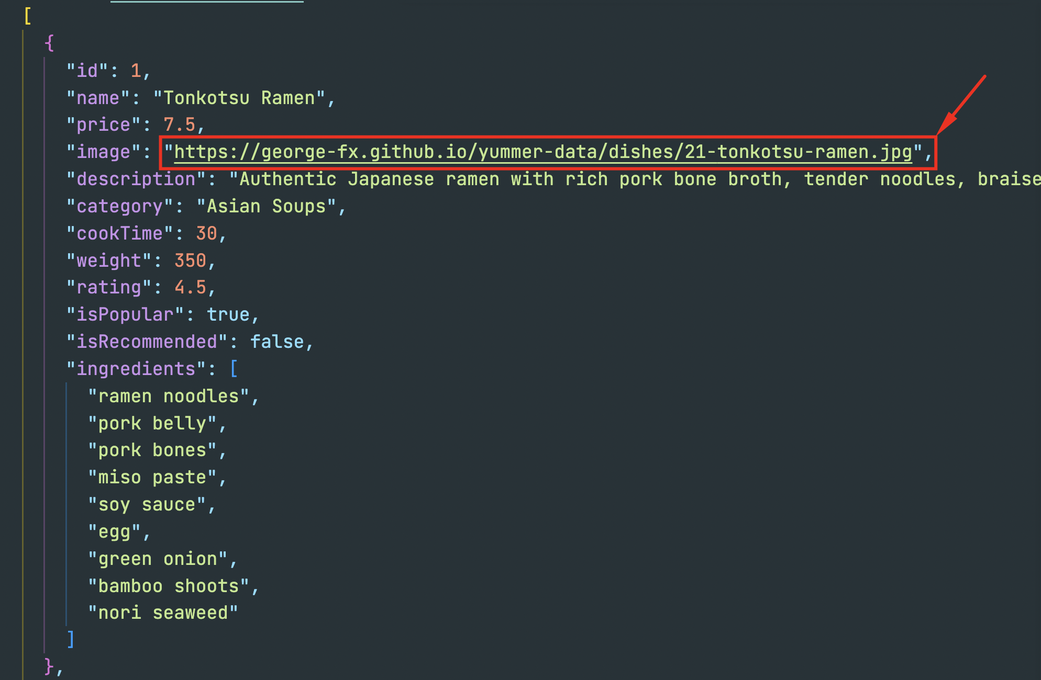This screenshot has width=1041, height=680.
Task: Click the "bamboo shoots" ingredient string
Action: [x=169, y=586]
